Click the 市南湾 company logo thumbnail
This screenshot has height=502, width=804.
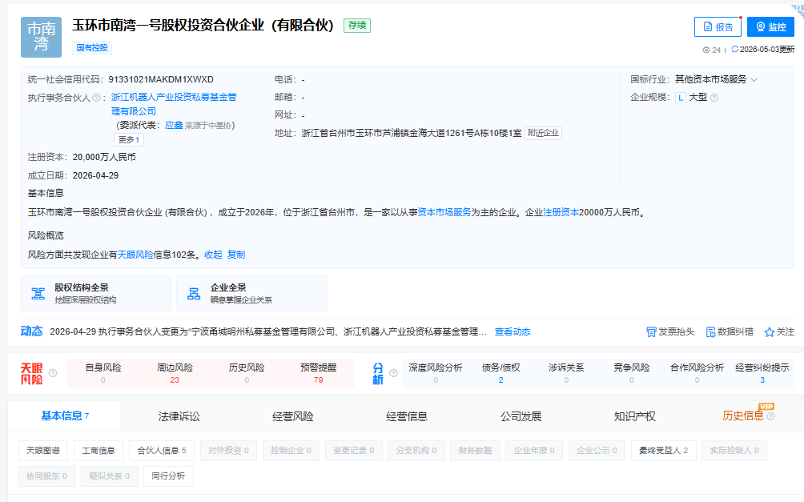pyautogui.click(x=41, y=37)
